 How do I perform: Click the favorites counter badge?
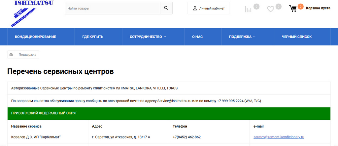click(279, 7)
